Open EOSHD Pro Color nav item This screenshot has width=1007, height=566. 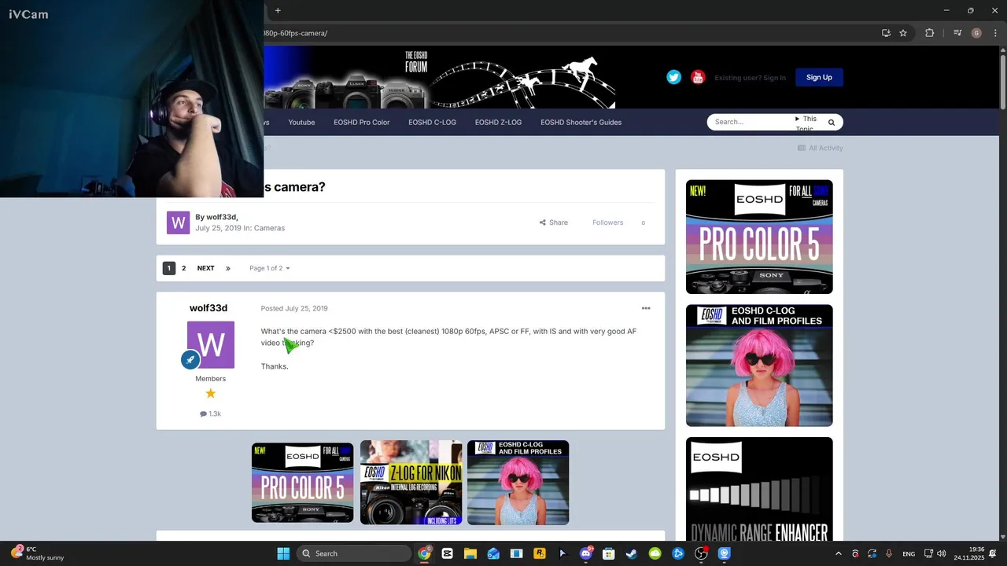361,122
